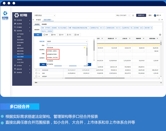Switch to the 首页 tab
Viewport: 166px width, 131px height.
click(39, 20)
